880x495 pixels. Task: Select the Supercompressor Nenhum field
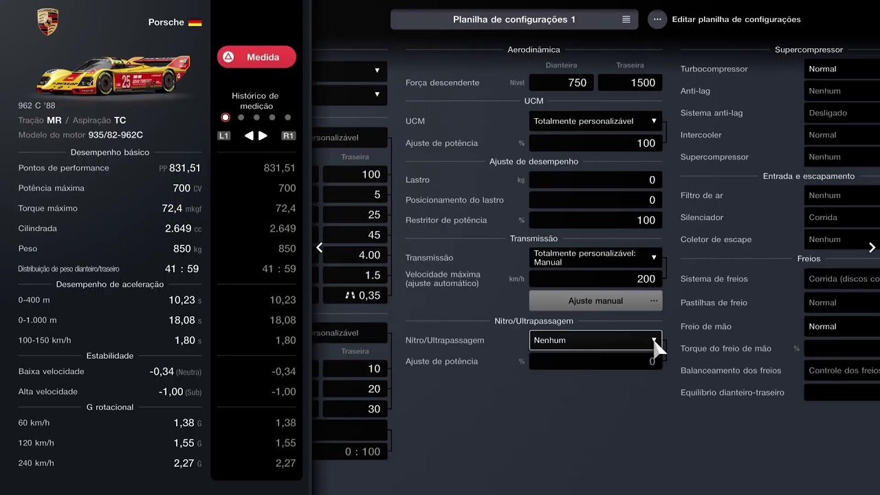click(x=841, y=157)
